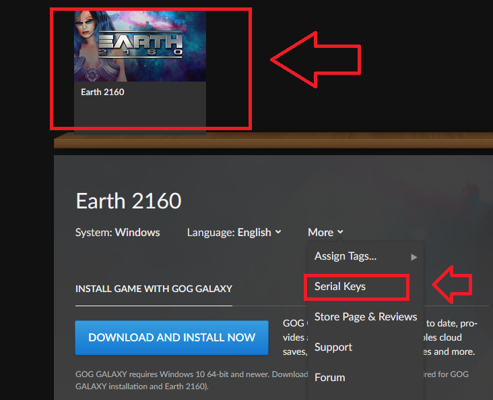Switch to Install Game With GOG Galaxy tab
Viewport: 493px width, 400px height.
tap(154, 289)
